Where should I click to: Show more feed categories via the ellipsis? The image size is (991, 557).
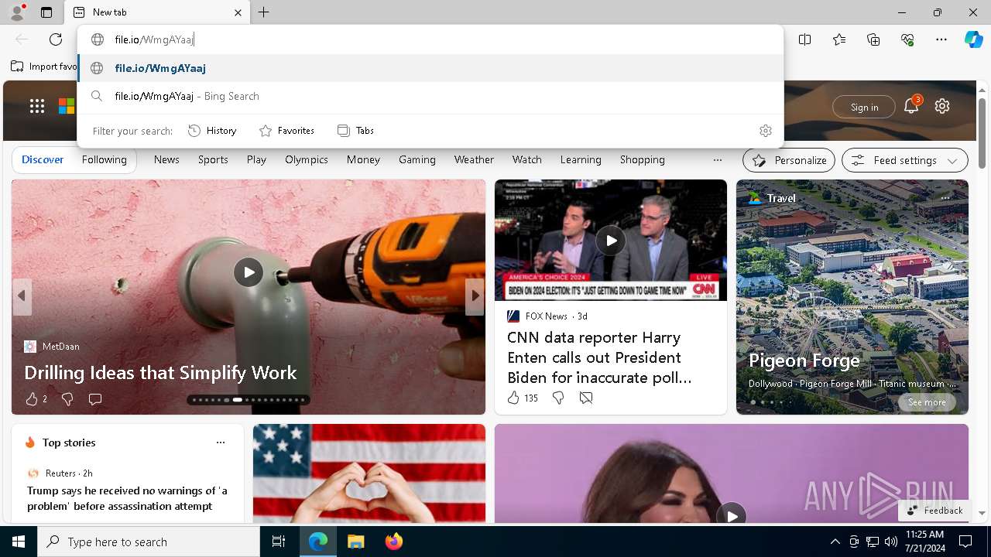(x=718, y=160)
